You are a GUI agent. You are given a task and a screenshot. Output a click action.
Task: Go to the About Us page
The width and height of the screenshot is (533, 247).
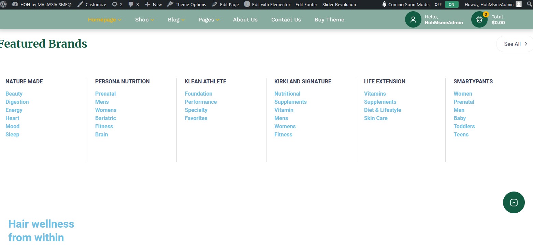pyautogui.click(x=245, y=19)
